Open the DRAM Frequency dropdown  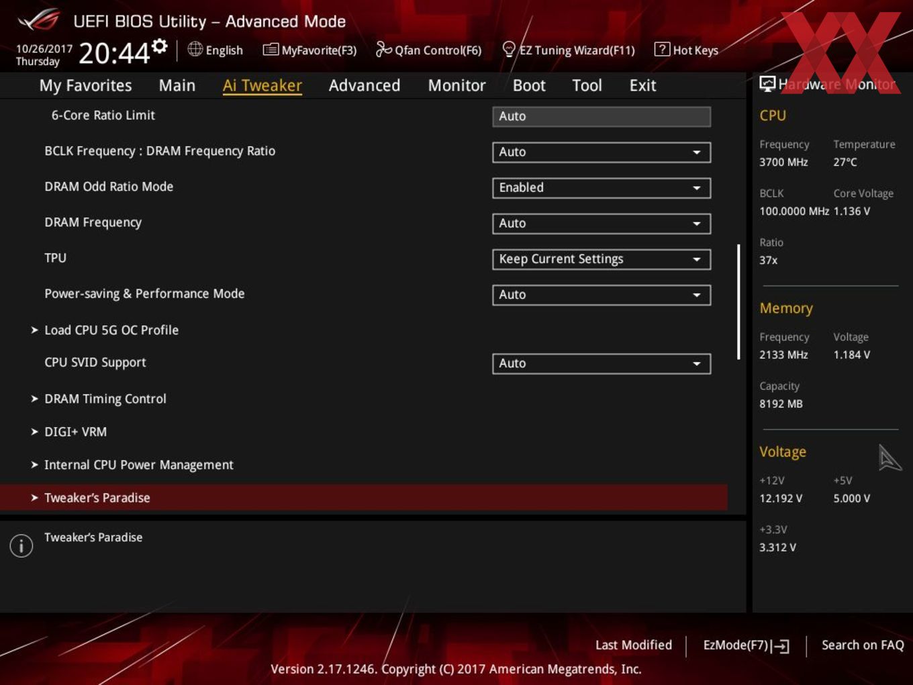tap(602, 223)
